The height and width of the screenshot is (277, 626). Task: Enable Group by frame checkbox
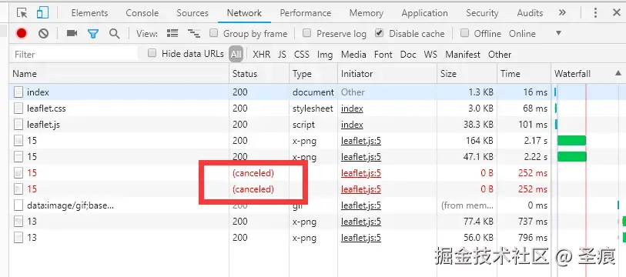[x=214, y=33]
